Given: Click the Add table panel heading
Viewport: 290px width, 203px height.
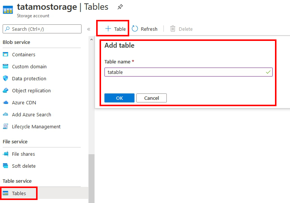Looking at the screenshot, I should [x=119, y=45].
